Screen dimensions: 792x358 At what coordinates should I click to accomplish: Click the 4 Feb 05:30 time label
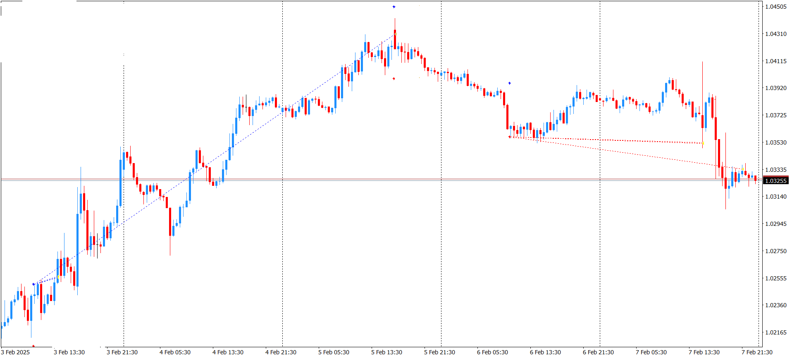(175, 352)
